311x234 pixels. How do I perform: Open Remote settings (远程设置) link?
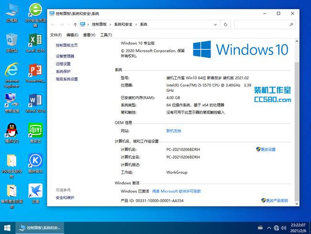point(63,64)
